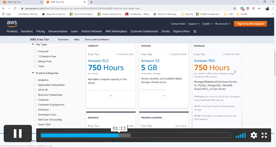Viewport: 276px width, 147px height.
Task: Click the AWS logo
Action: click(12, 24)
